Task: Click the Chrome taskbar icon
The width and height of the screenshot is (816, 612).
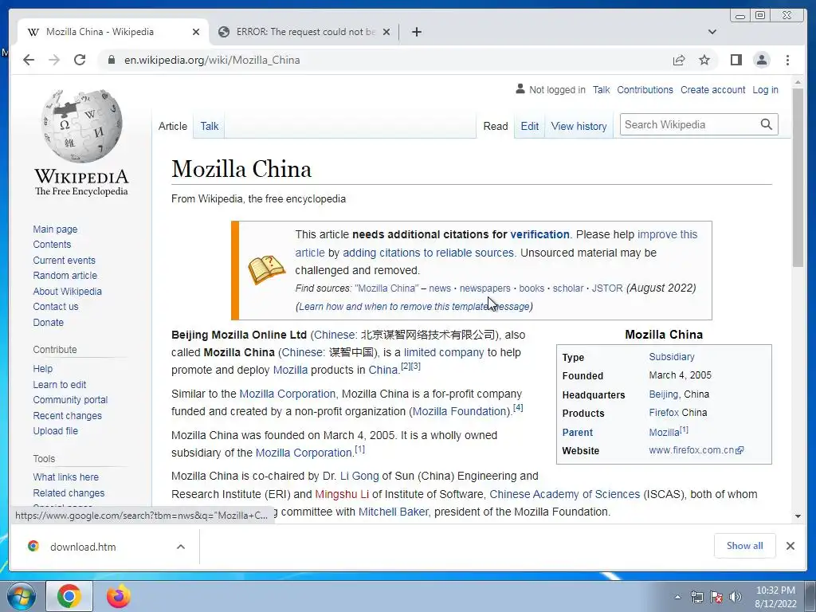Action: (69, 596)
